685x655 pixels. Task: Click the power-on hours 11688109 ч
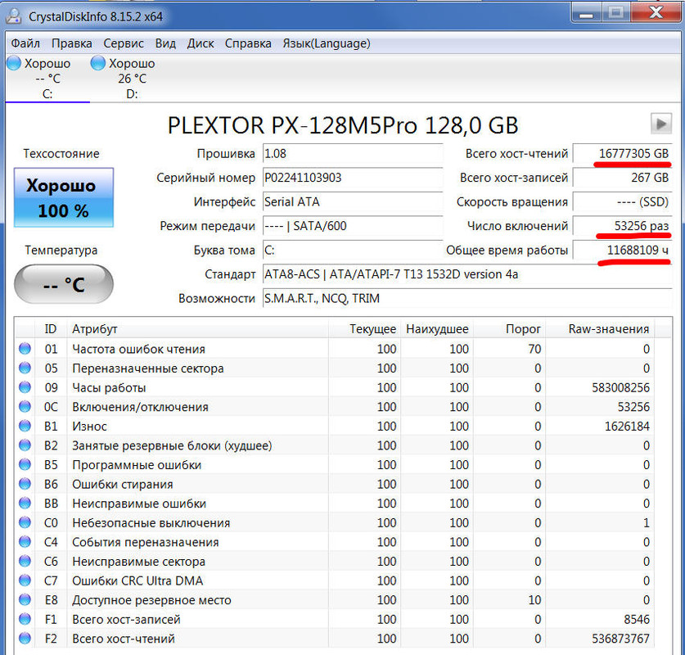622,251
